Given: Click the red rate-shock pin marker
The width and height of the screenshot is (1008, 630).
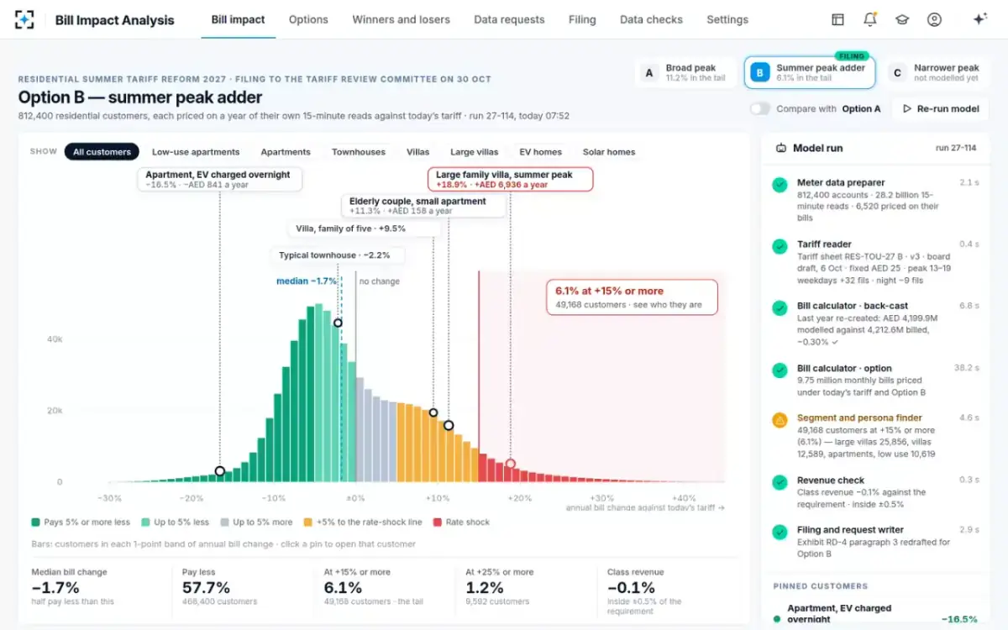Looking at the screenshot, I should click(x=510, y=464).
